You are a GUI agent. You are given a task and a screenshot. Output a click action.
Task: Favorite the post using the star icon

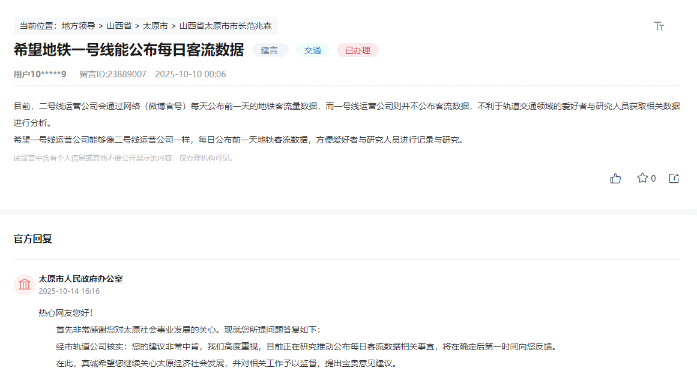point(641,178)
